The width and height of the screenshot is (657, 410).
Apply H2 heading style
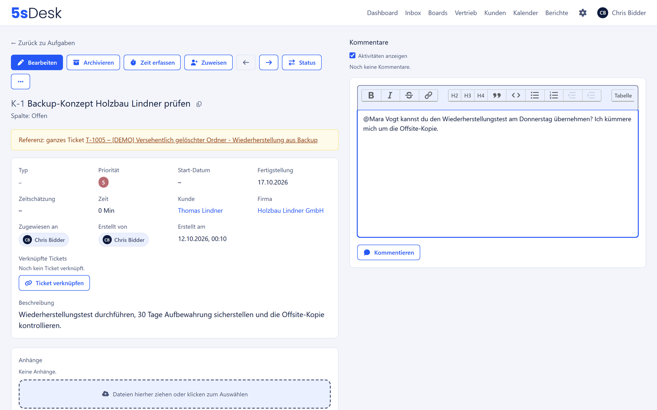coord(454,95)
